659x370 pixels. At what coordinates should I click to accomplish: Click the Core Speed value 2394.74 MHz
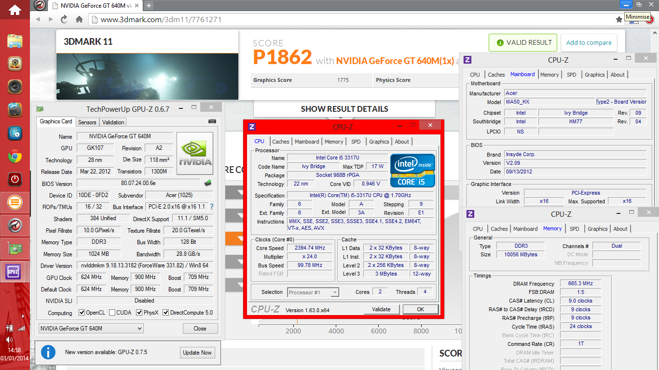tap(310, 248)
